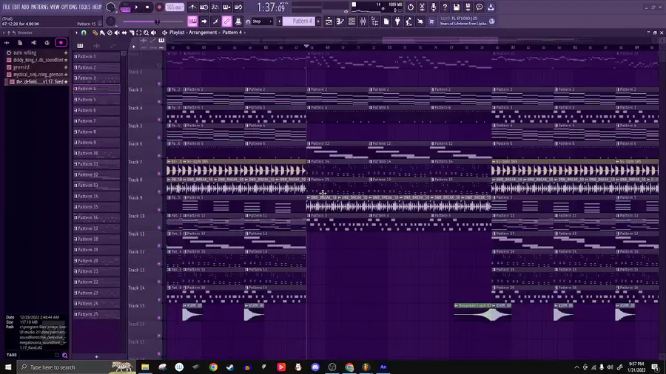Open the project files page icon
Viewport: 666px width, 374px height.
point(386,21)
